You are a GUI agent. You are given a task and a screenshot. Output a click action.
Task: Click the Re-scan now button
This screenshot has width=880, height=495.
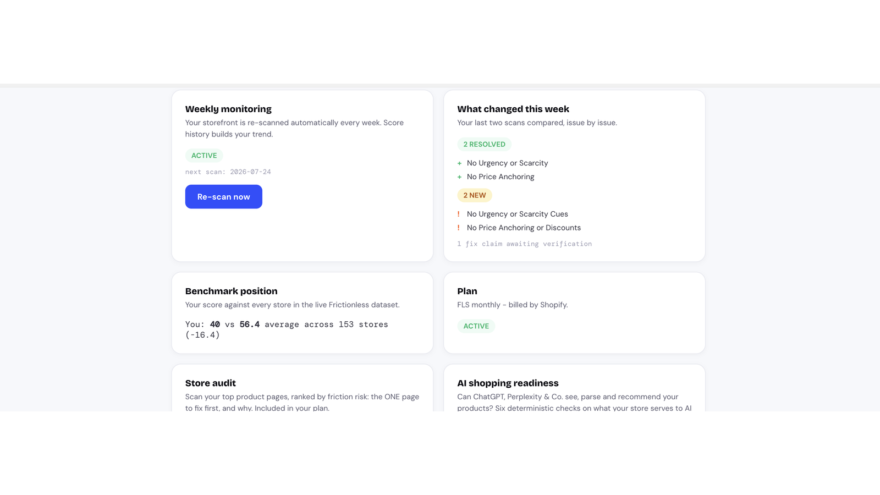223,196
